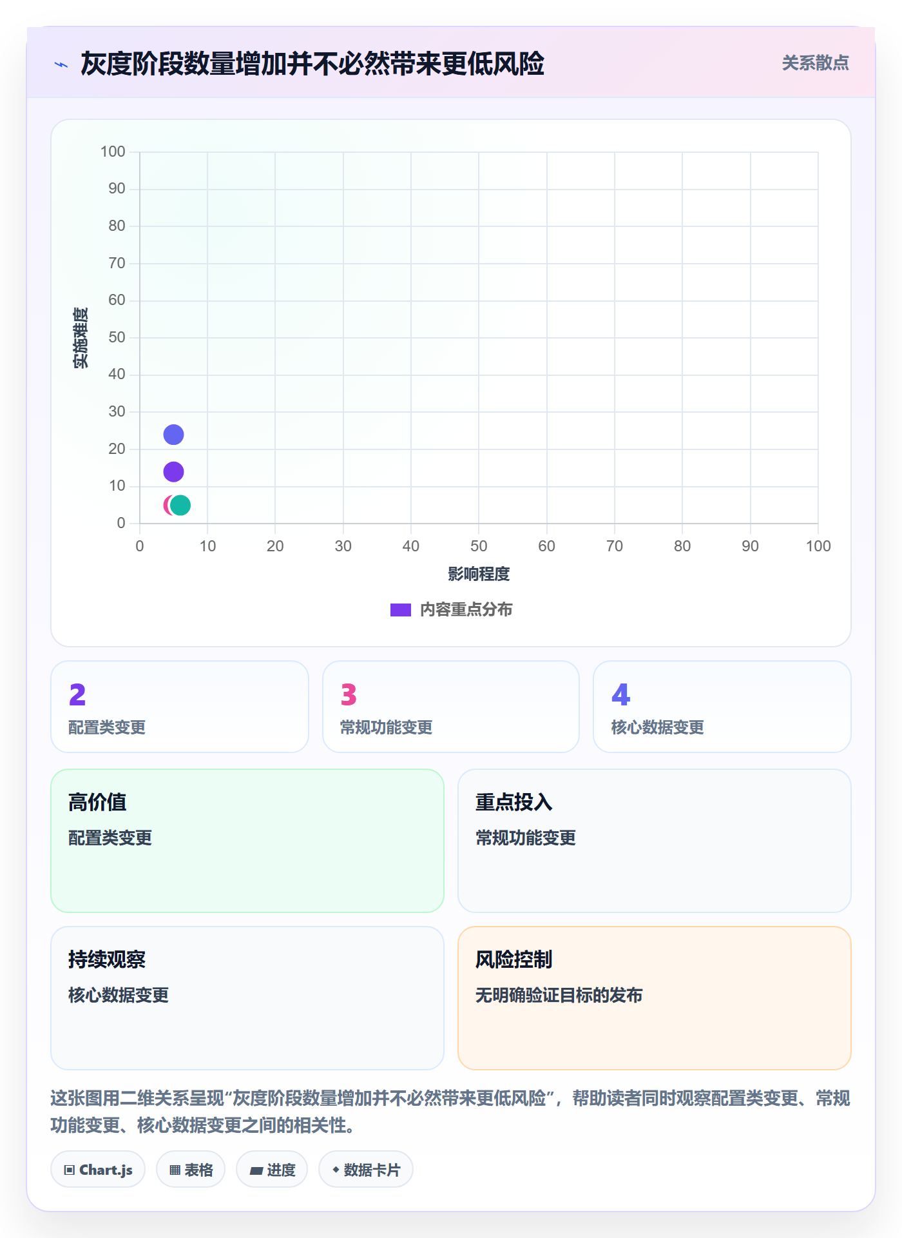The height and width of the screenshot is (1238, 902).
Task: Click the x-axis title 影响程度
Action: tap(479, 574)
